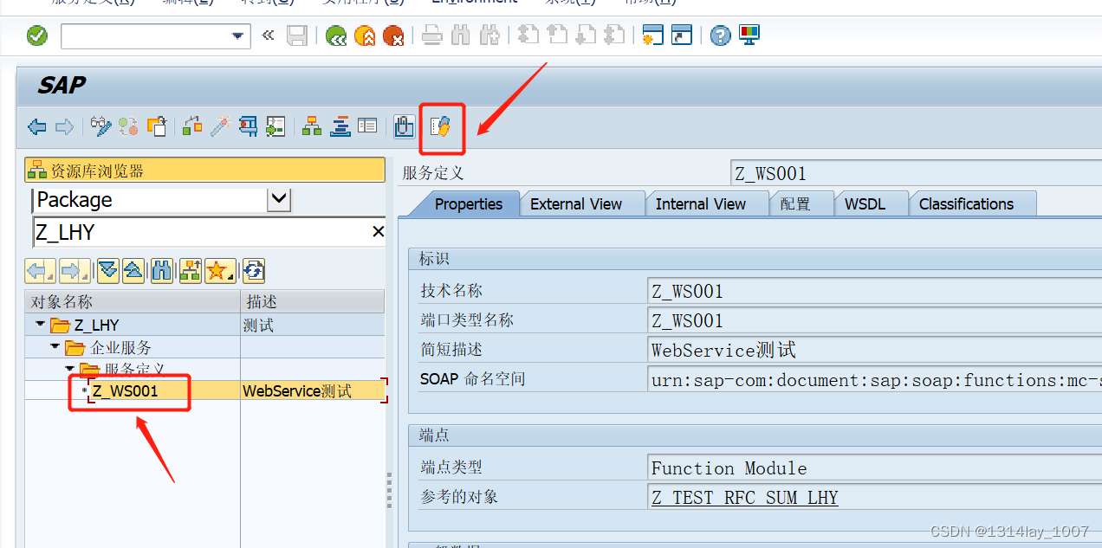Click the SOAP 命名空间 value field
Screen dimensions: 1102x548
tap(874, 379)
